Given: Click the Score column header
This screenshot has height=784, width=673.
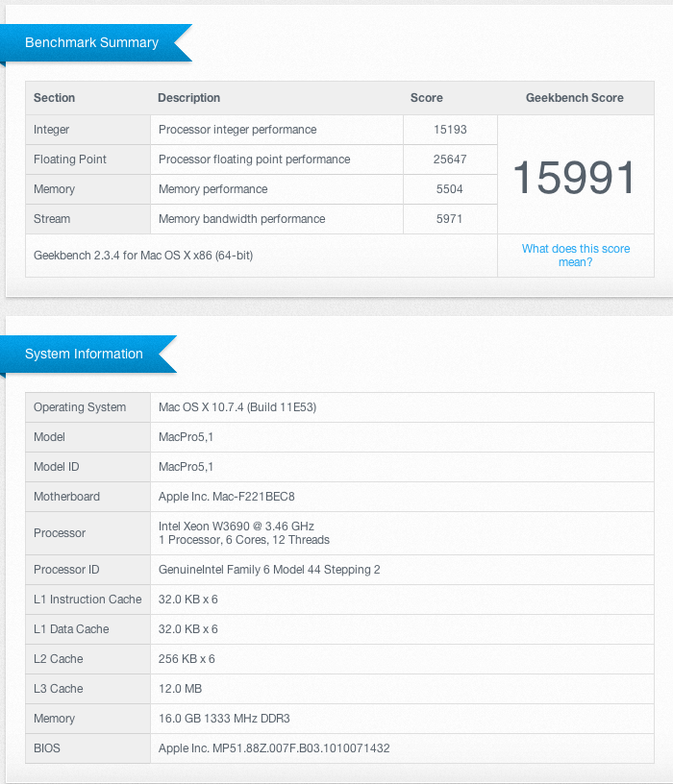Looking at the screenshot, I should coord(426,97).
